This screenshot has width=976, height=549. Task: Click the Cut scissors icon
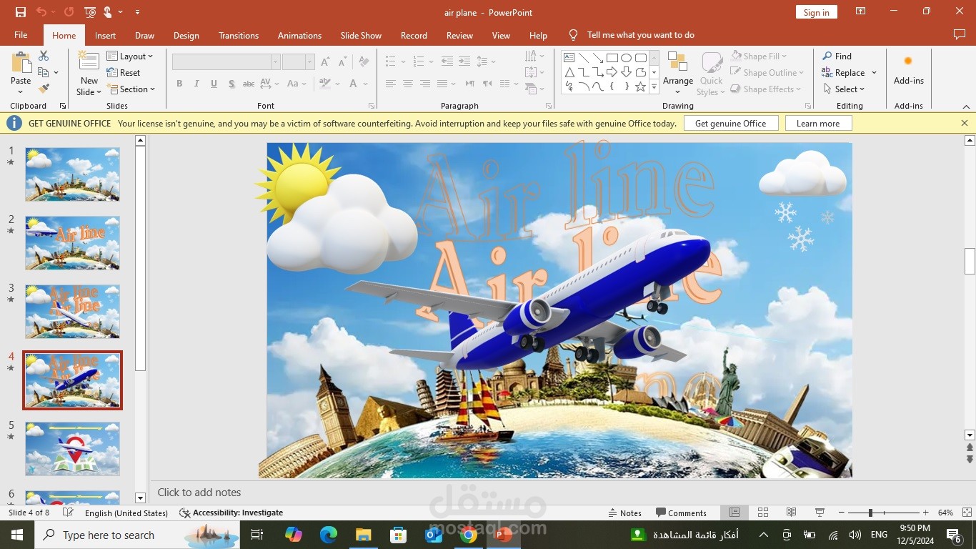[x=44, y=56]
